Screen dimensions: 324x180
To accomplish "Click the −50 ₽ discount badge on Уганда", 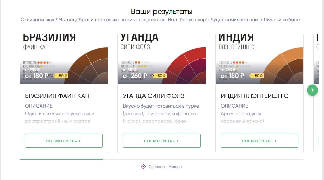I will pyautogui.click(x=159, y=76).
